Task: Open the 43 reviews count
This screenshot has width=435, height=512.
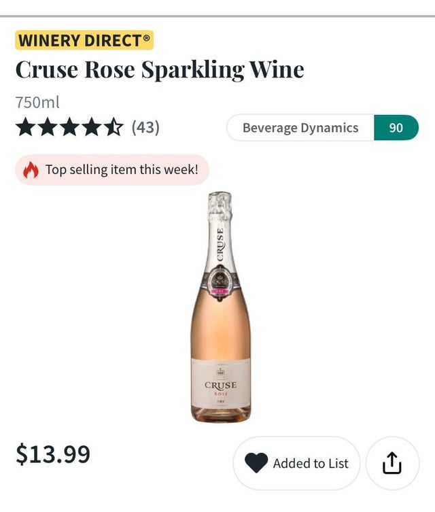Action: point(145,127)
